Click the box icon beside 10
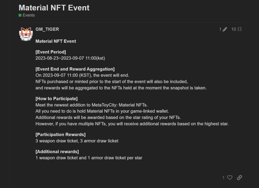Viewport: 259px width, 188px height. [x=240, y=29]
